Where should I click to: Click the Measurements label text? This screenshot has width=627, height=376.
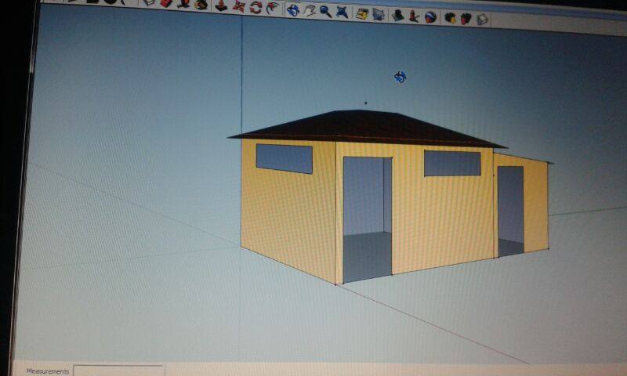tap(48, 371)
